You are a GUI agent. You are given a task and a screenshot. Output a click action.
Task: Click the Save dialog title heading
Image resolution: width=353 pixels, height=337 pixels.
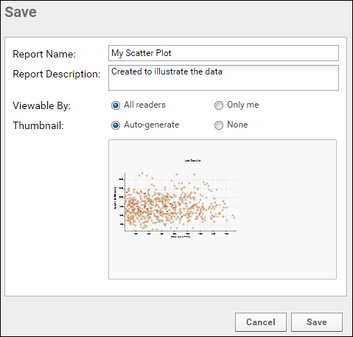(x=21, y=12)
